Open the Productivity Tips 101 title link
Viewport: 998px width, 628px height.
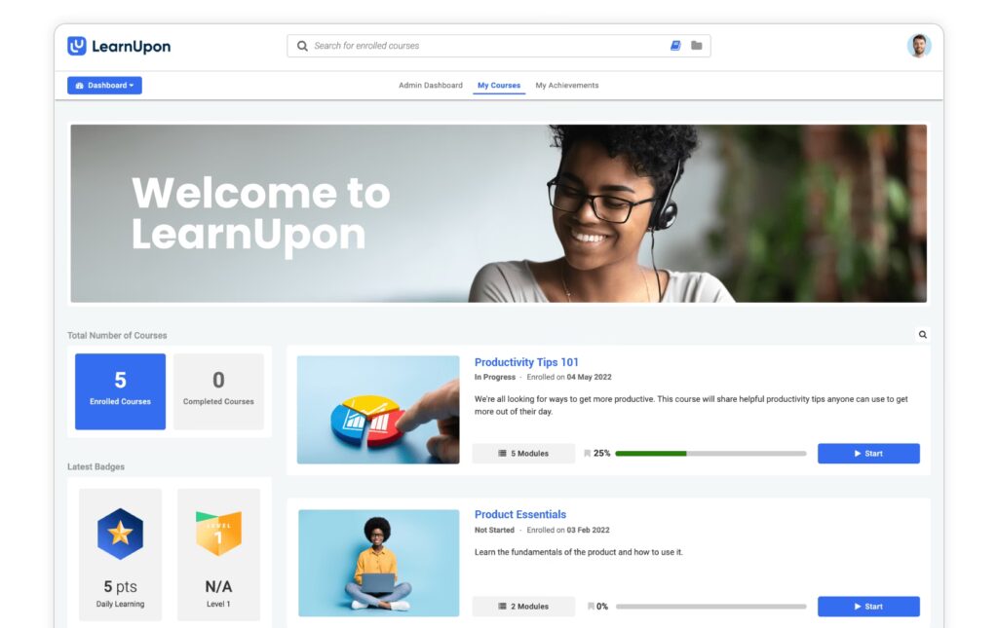[x=526, y=362]
